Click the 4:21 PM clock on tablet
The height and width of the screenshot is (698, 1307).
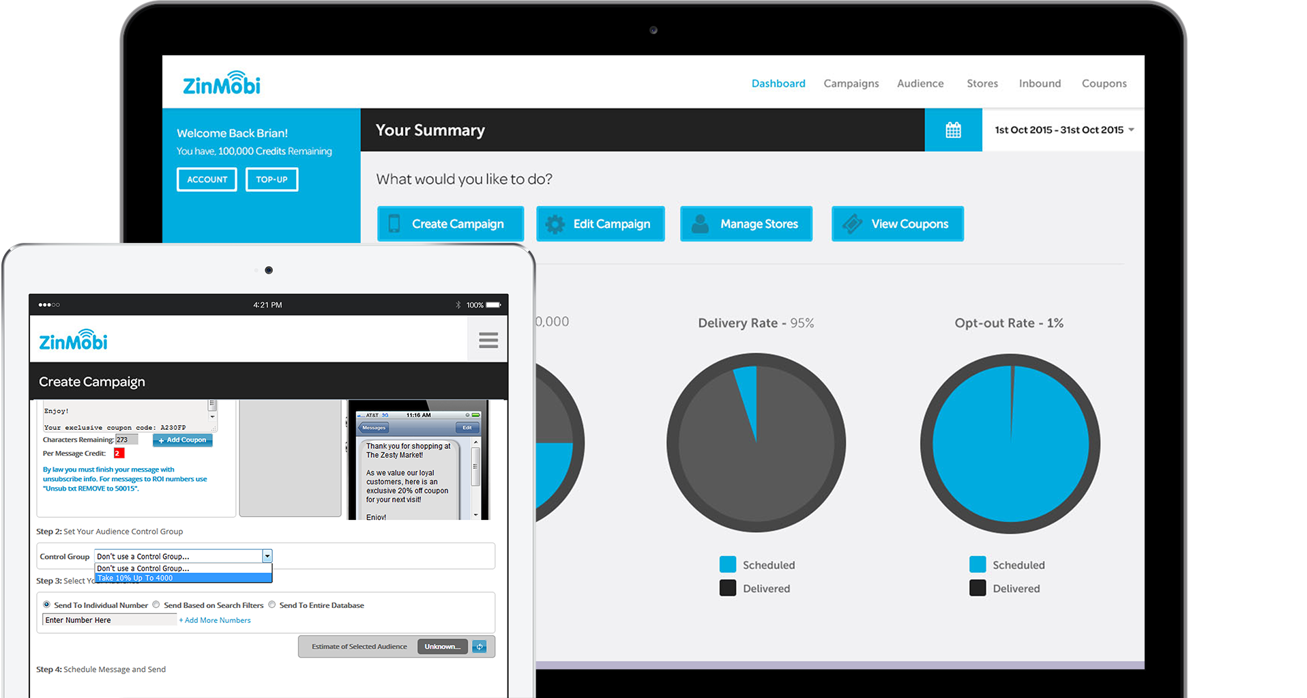[x=267, y=305]
